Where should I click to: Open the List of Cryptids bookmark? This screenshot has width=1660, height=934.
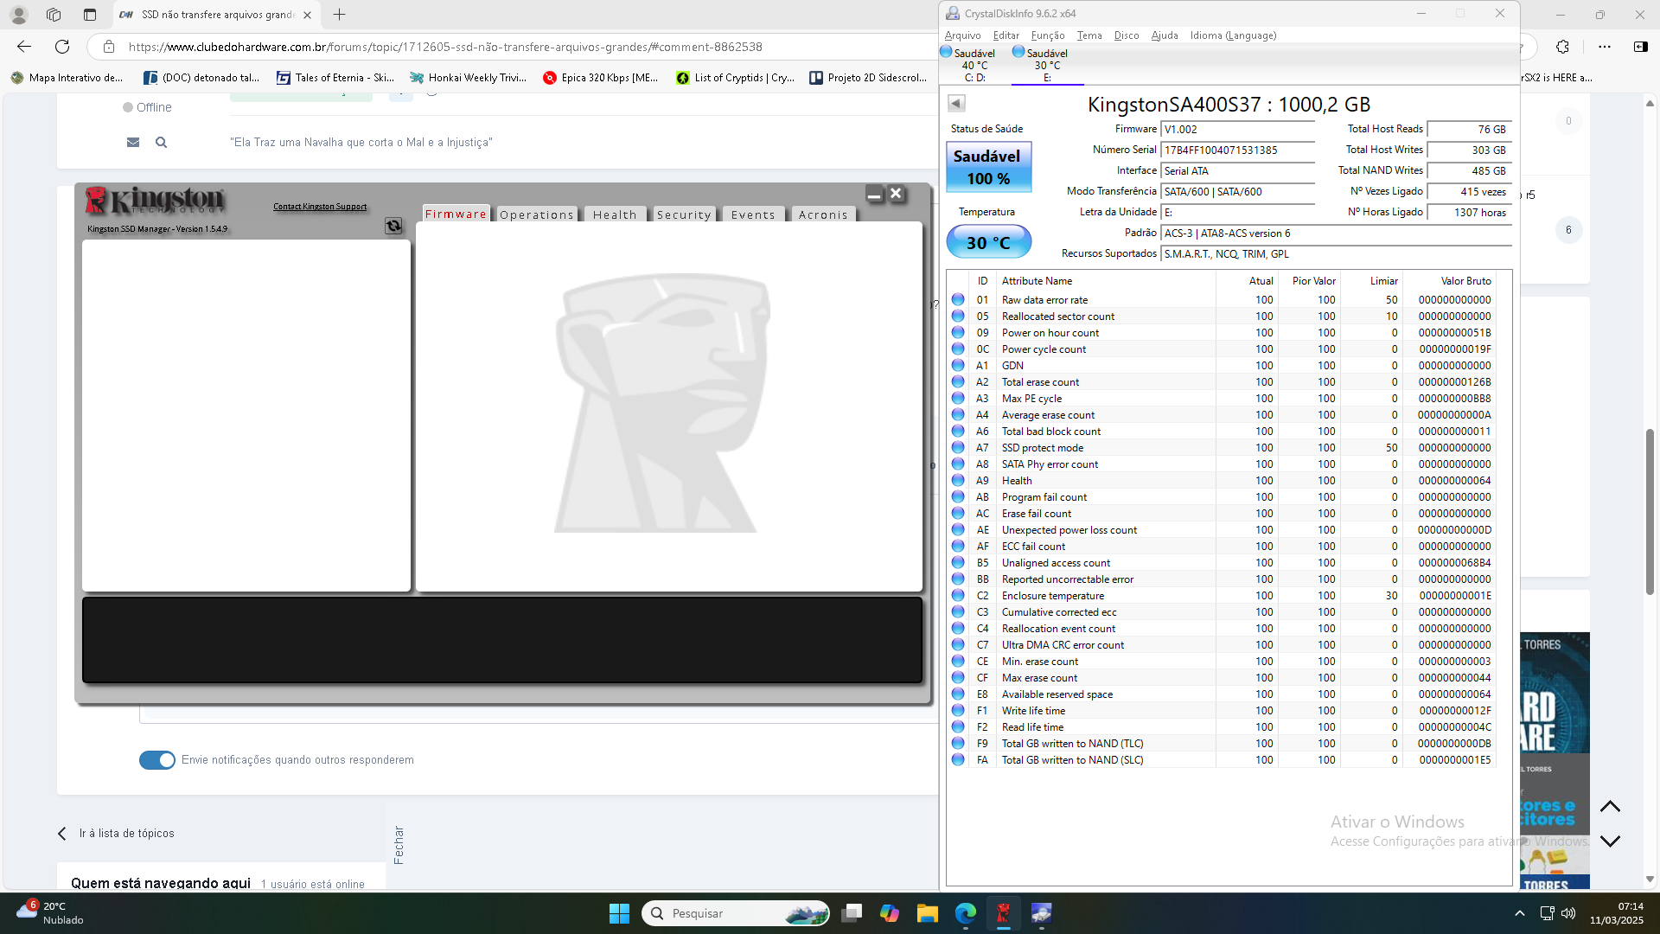pos(735,78)
